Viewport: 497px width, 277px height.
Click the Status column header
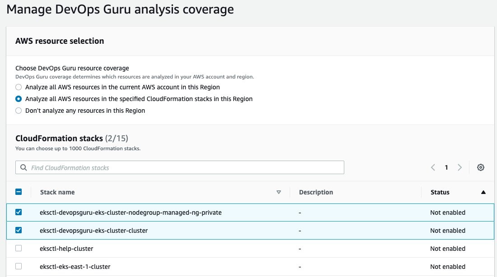(x=440, y=192)
